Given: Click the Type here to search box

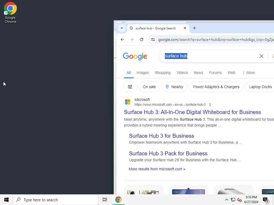Looking at the screenshot, I should [56, 200].
